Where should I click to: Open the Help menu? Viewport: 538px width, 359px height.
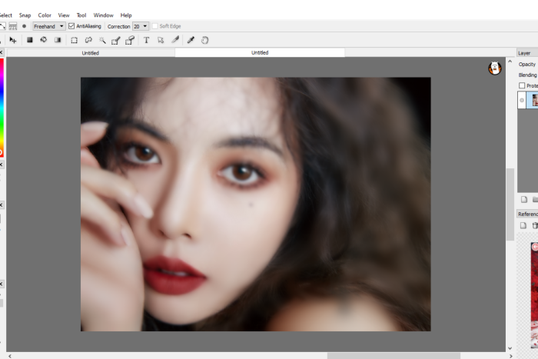(x=126, y=15)
